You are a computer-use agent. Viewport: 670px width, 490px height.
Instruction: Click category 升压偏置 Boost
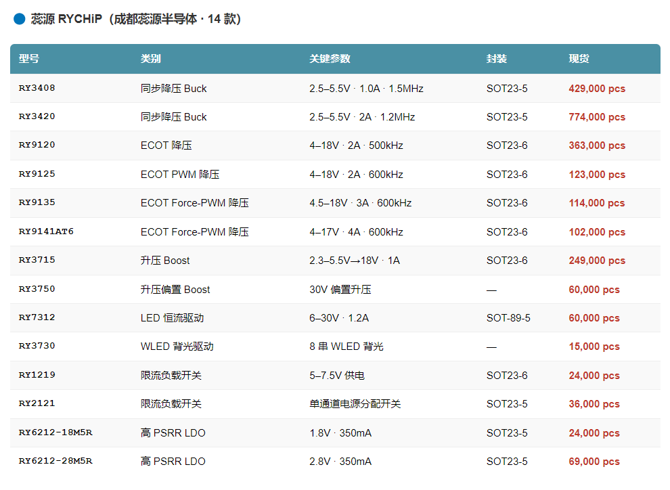coord(175,290)
